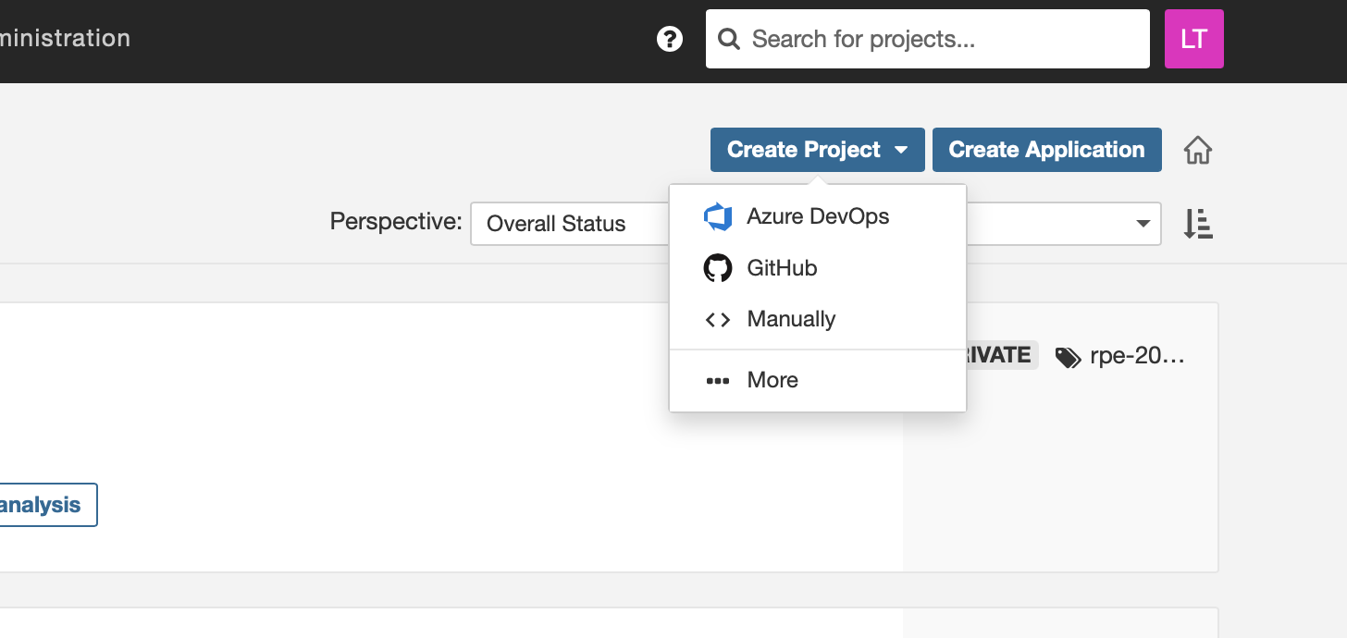Screen dimensions: 1347x638
Task: Click the analysis button on project card
Action: [x=42, y=505]
